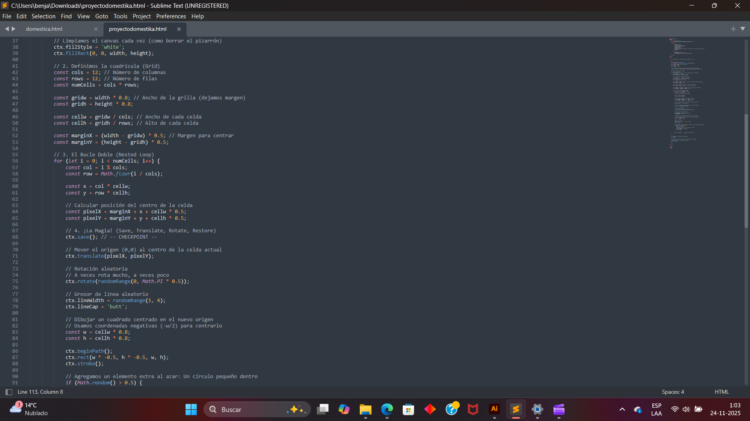The image size is (750, 421).
Task: Click the Sublime Text taskbar icon
Action: pyautogui.click(x=516, y=409)
